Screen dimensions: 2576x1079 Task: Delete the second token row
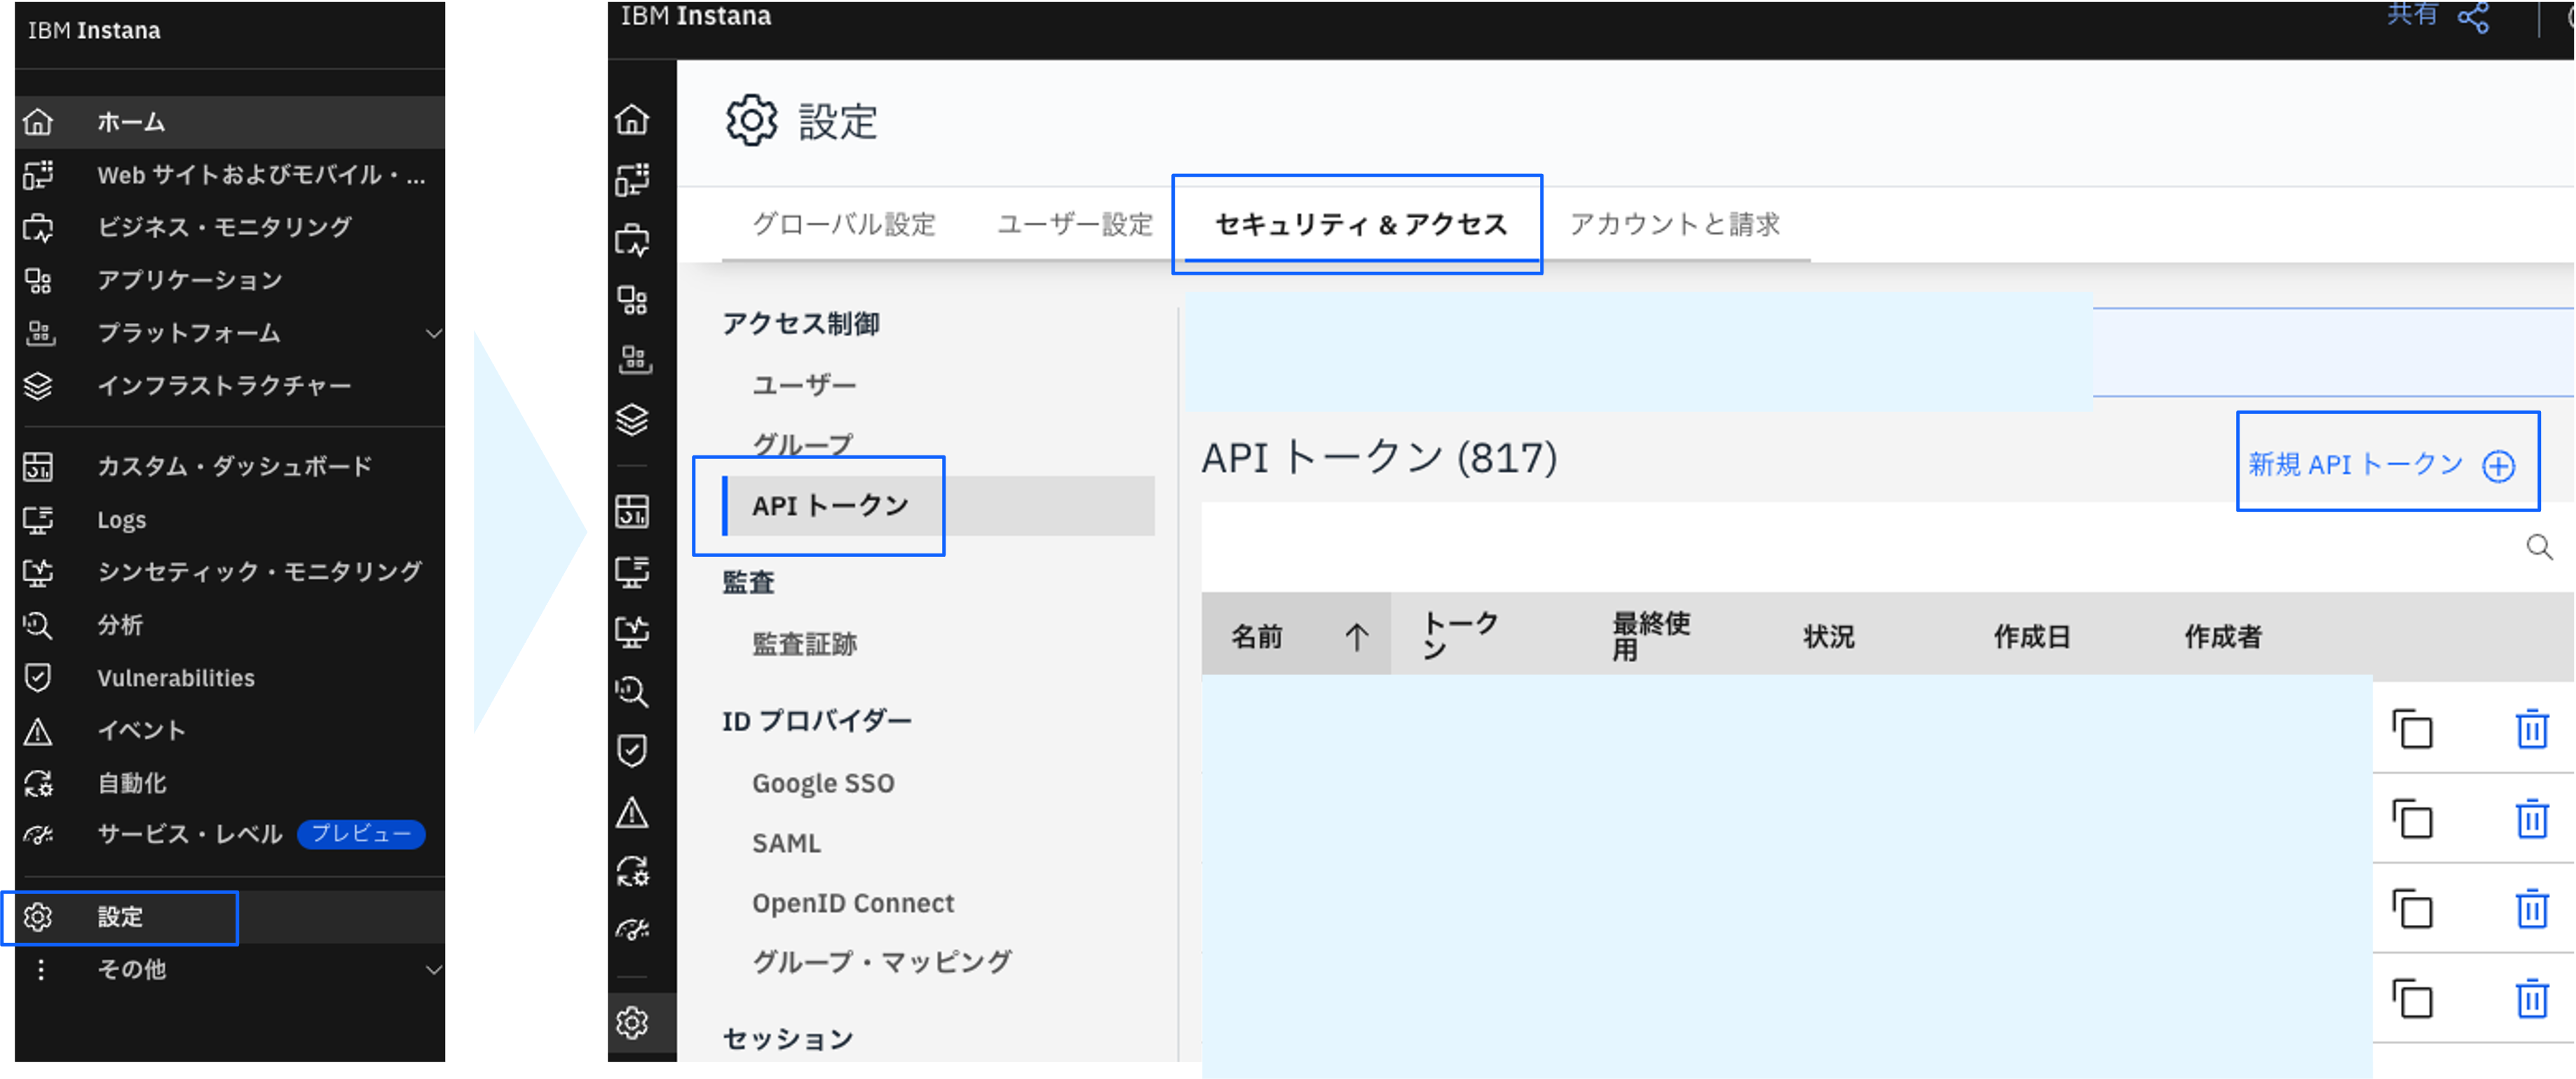(x=2531, y=819)
